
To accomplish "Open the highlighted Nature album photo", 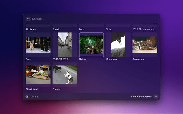I will pos(91,45).
